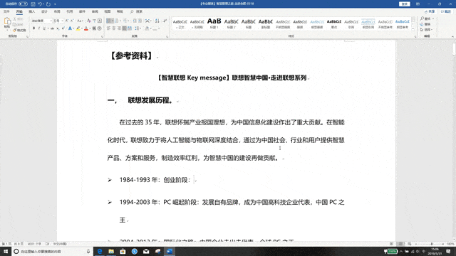Open the font size combo box
The height and width of the screenshot is (256, 456).
pos(58,21)
